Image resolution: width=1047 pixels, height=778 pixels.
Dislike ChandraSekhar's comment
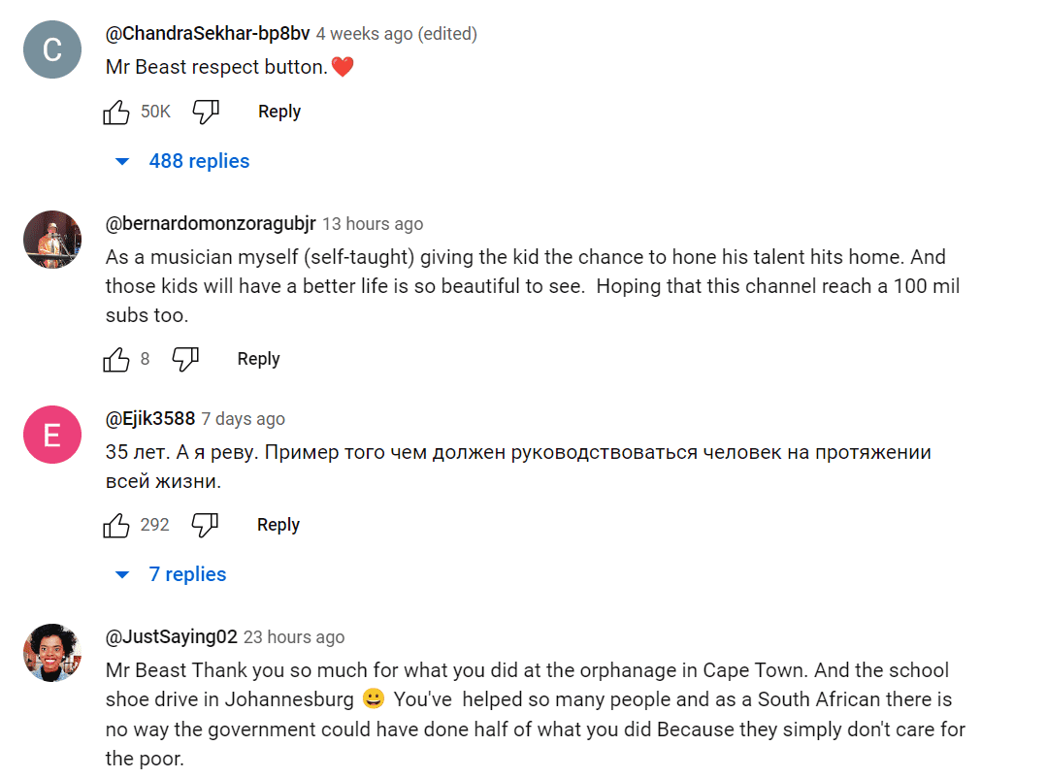(206, 113)
